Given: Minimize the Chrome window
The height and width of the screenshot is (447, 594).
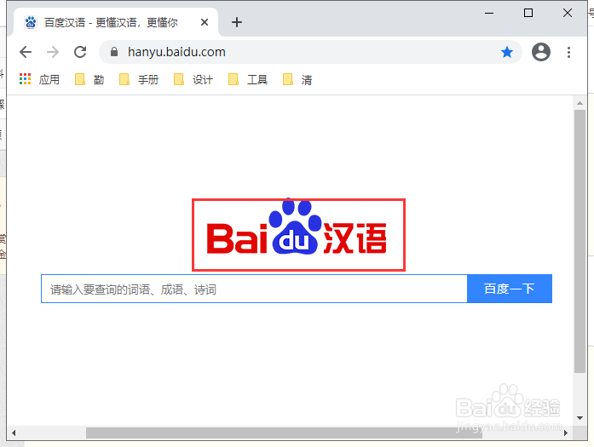Looking at the screenshot, I should tap(489, 14).
